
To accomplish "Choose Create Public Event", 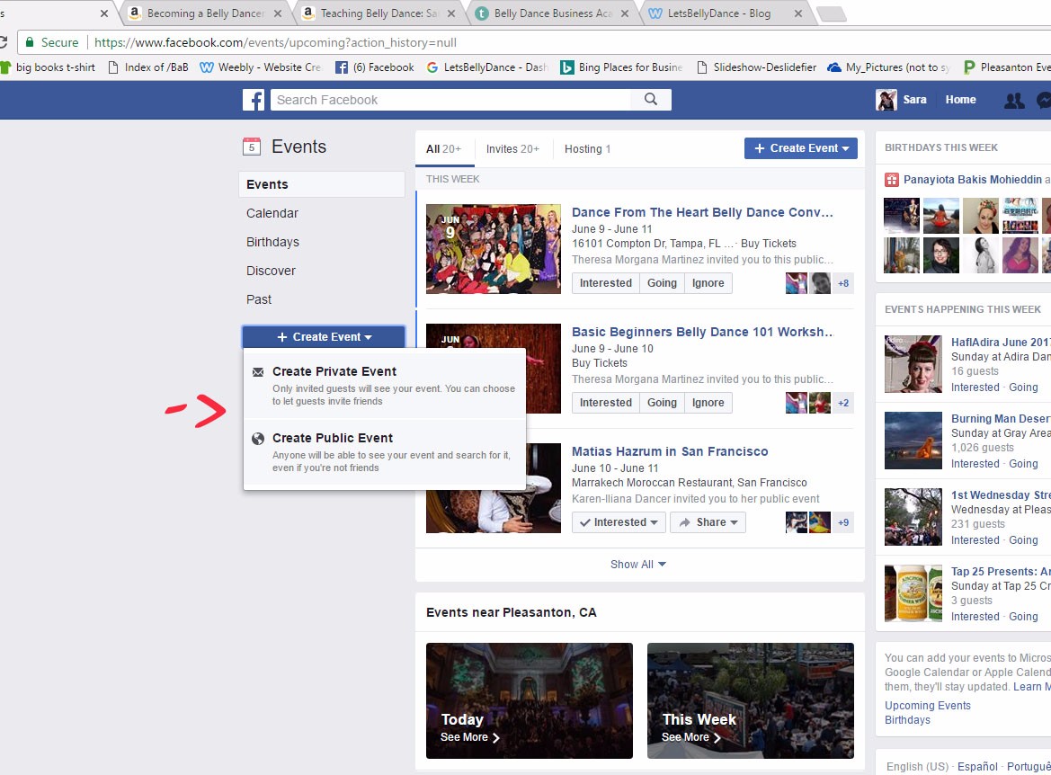I will 385,452.
